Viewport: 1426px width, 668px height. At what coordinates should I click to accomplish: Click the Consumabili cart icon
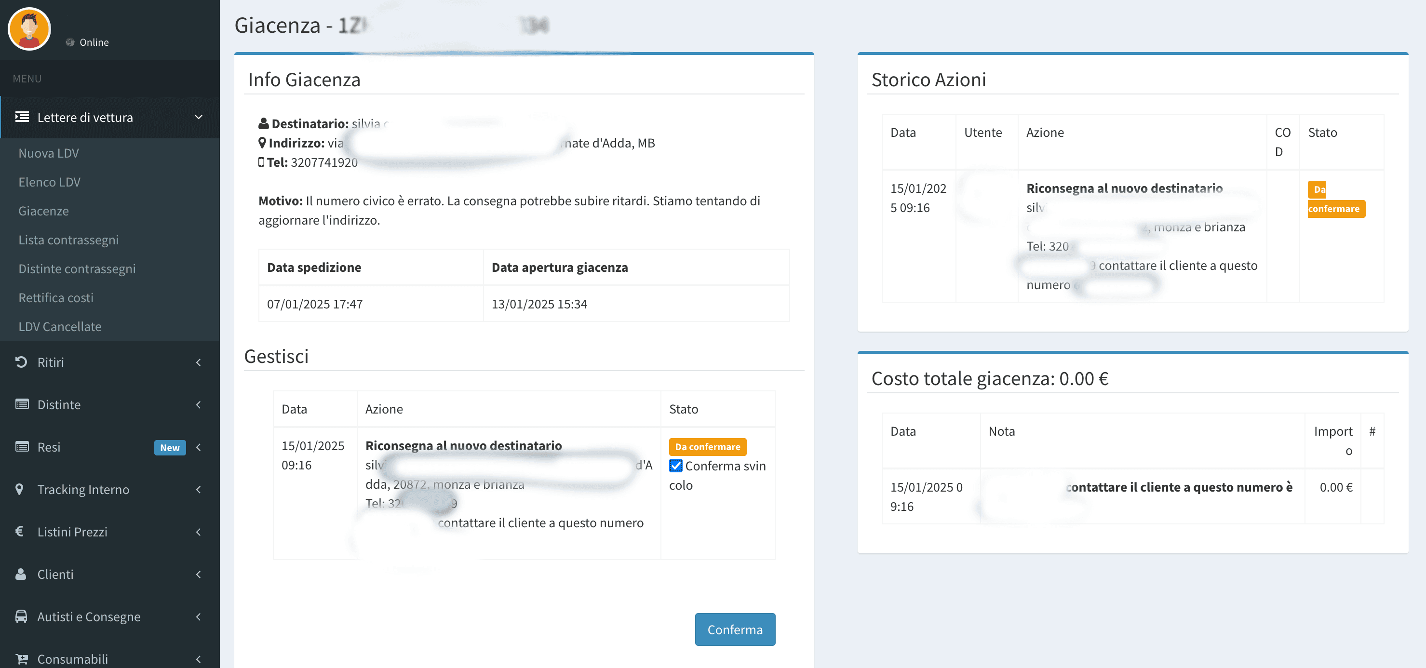(21, 658)
